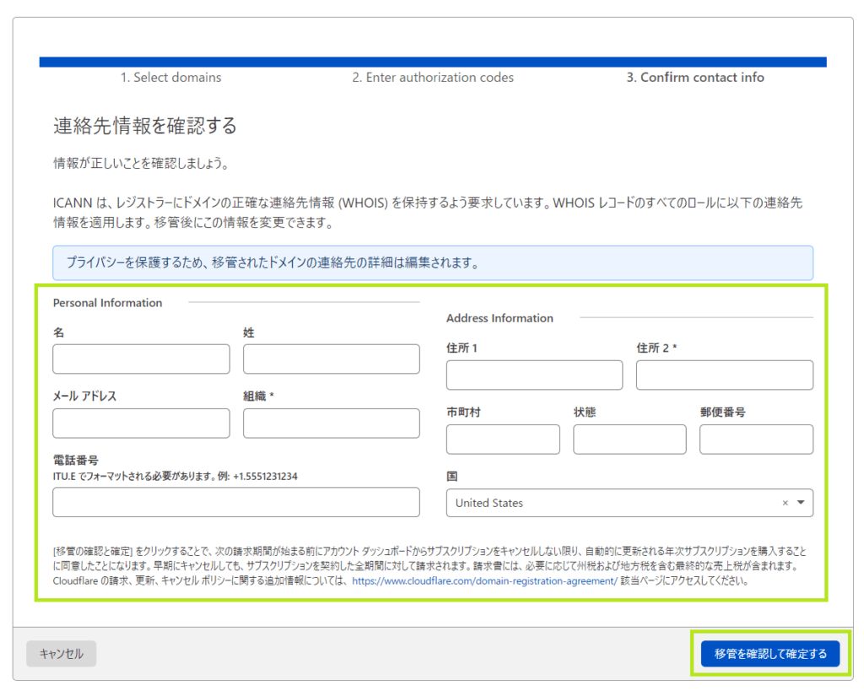Switch to step 1. Select domains
Screen dimensions: 864x691
[170, 77]
